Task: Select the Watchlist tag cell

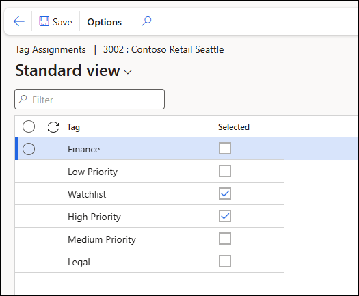Action: (x=139, y=194)
